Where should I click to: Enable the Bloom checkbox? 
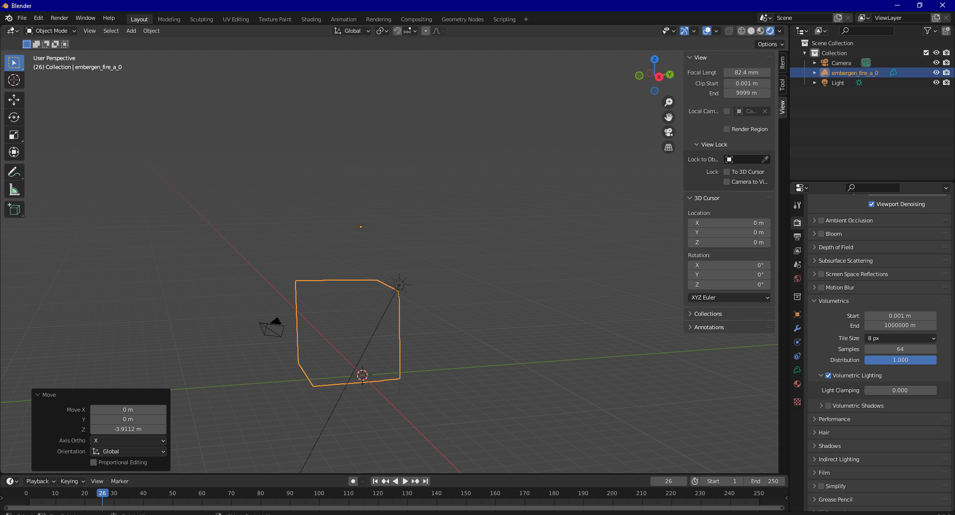point(822,234)
